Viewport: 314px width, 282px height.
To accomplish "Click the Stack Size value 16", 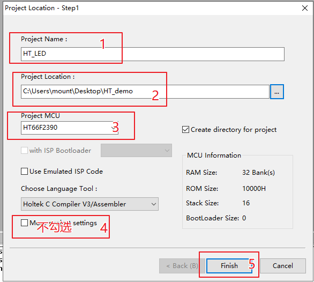I will [x=246, y=203].
